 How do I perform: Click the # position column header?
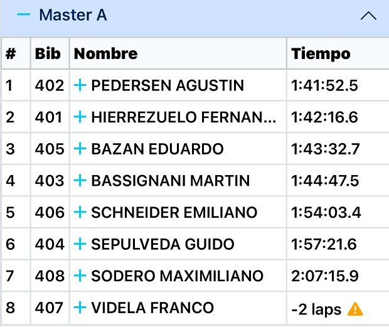click(x=10, y=54)
